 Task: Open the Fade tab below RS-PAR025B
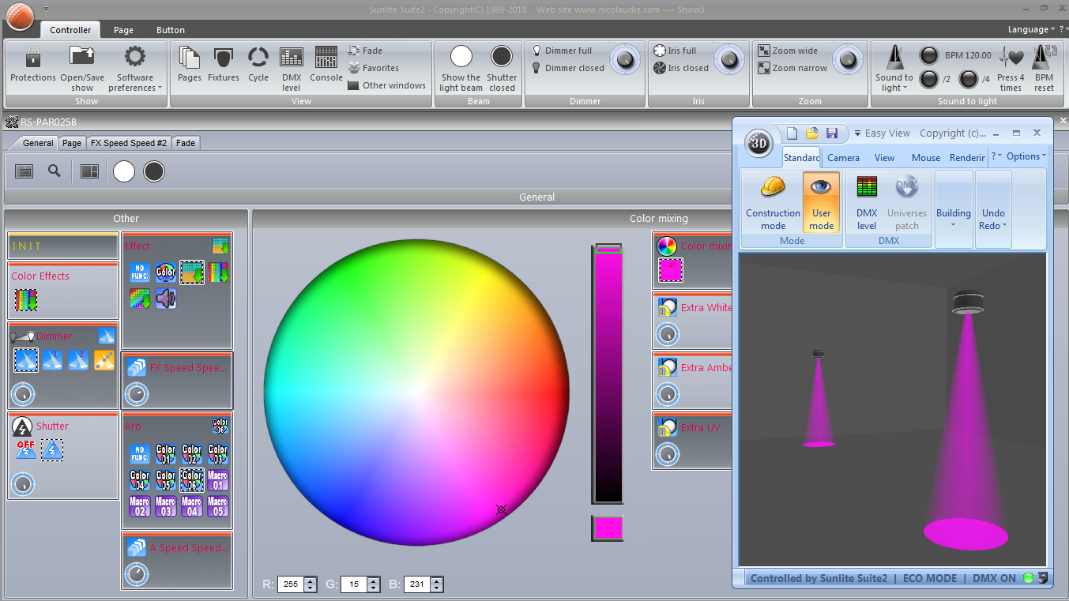point(186,143)
